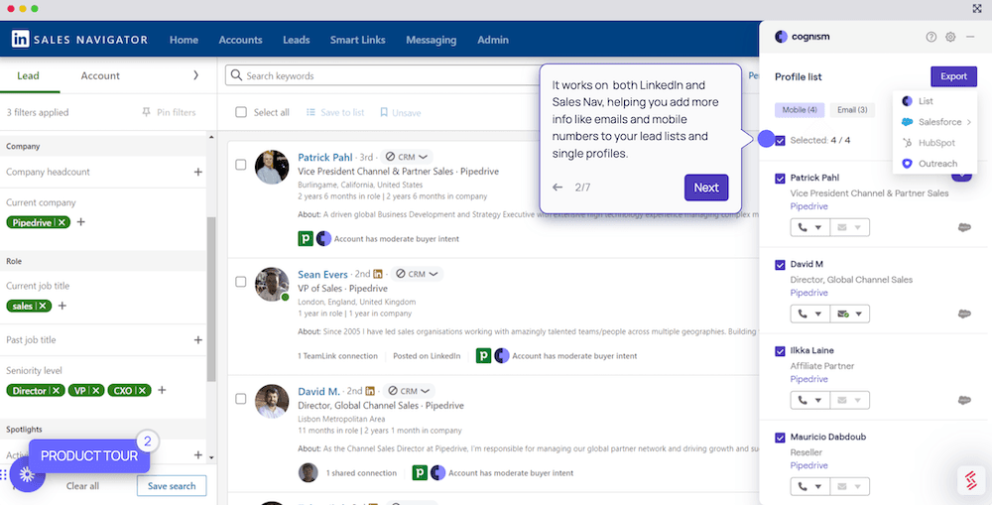Add a Company headcount filter with plus icon
The image size is (992, 505).
pos(198,172)
